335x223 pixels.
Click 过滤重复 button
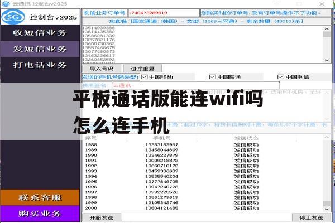click(142, 69)
